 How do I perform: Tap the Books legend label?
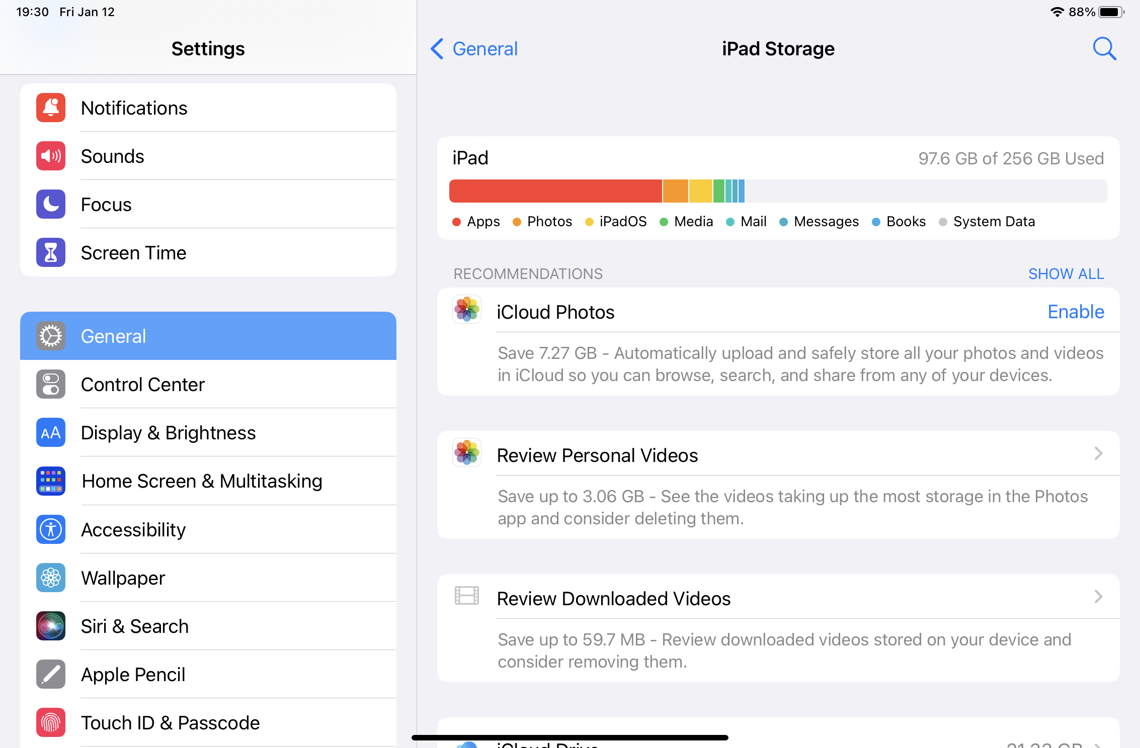[x=906, y=222]
